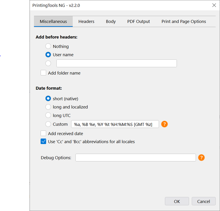The height and width of the screenshot is (211, 220).
Task: Close the PrintingTools NG dialog window
Action: (x=214, y=5)
